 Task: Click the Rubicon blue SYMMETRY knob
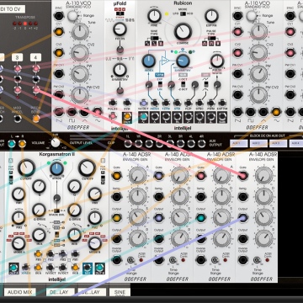pyautogui.click(x=183, y=61)
